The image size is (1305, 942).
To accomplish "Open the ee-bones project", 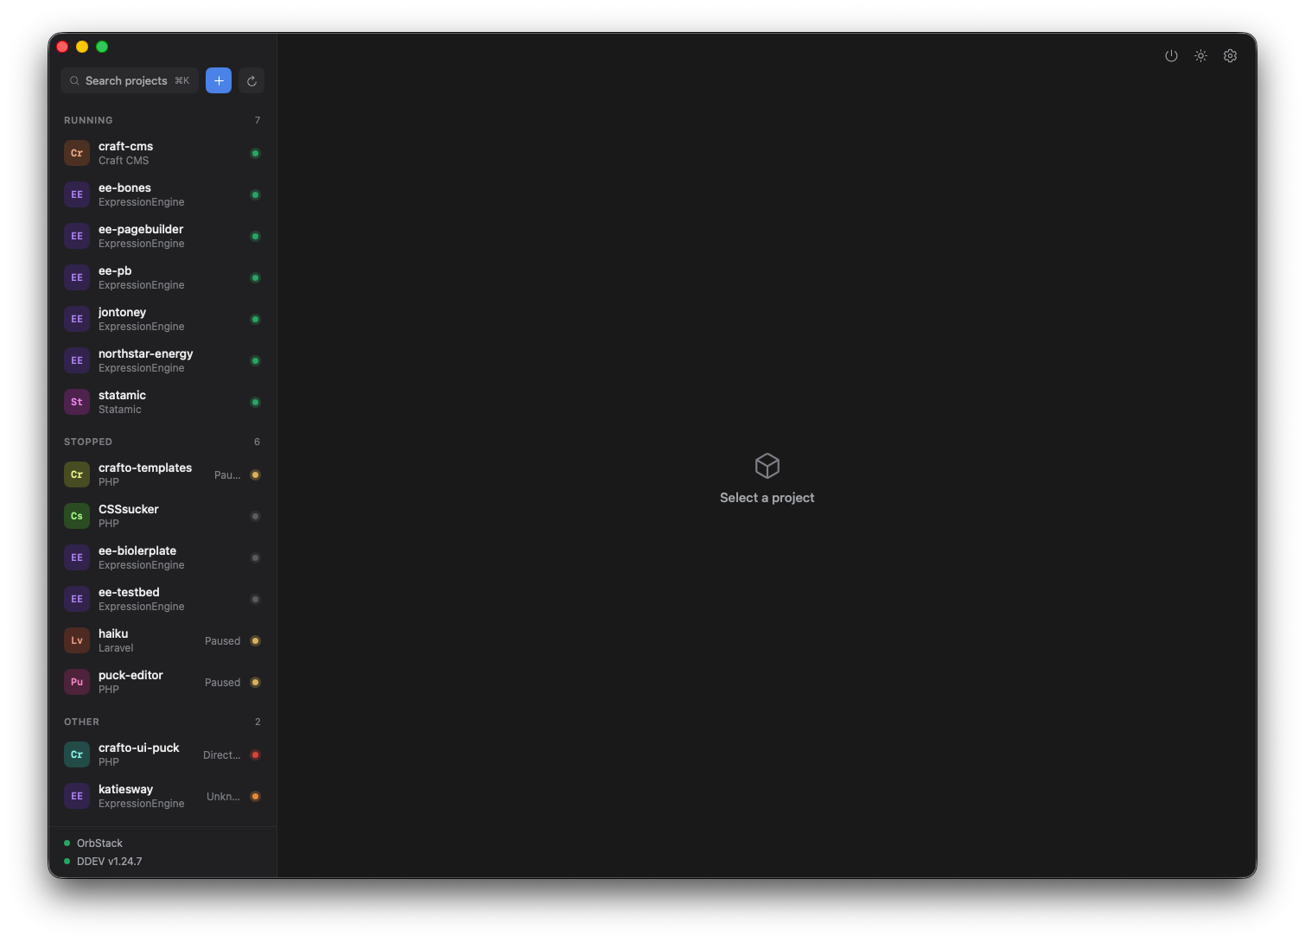I will pyautogui.click(x=162, y=194).
